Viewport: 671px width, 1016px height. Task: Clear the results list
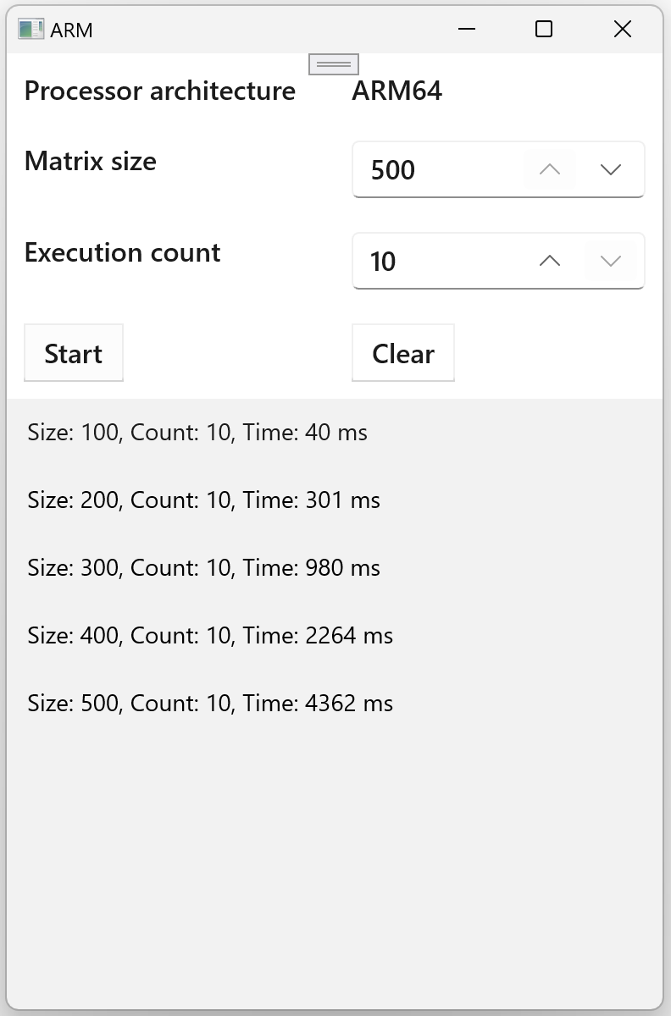403,353
